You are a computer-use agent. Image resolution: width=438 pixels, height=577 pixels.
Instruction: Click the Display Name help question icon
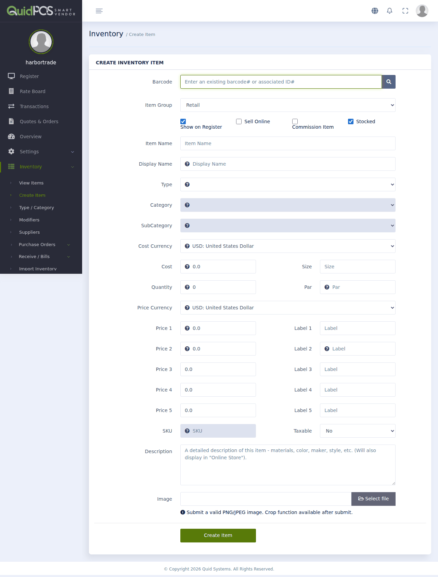[187, 164]
